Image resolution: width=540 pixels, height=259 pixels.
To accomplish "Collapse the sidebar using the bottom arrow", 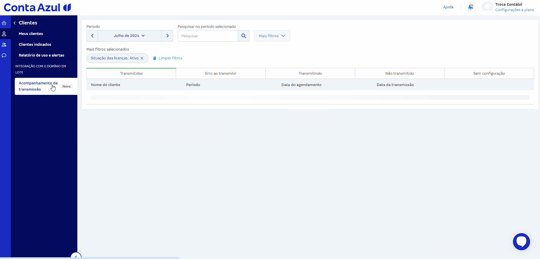I will (76, 256).
